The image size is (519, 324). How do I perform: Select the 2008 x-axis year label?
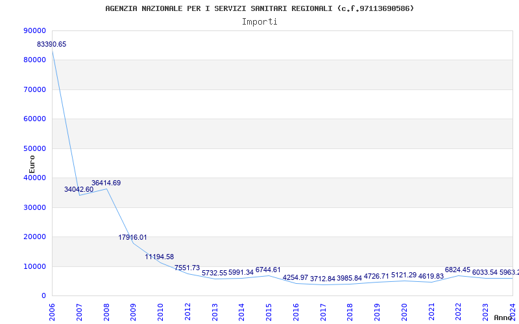(x=106, y=312)
